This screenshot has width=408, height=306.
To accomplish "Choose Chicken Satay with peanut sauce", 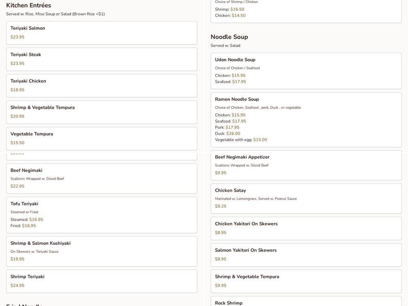I will (306, 198).
